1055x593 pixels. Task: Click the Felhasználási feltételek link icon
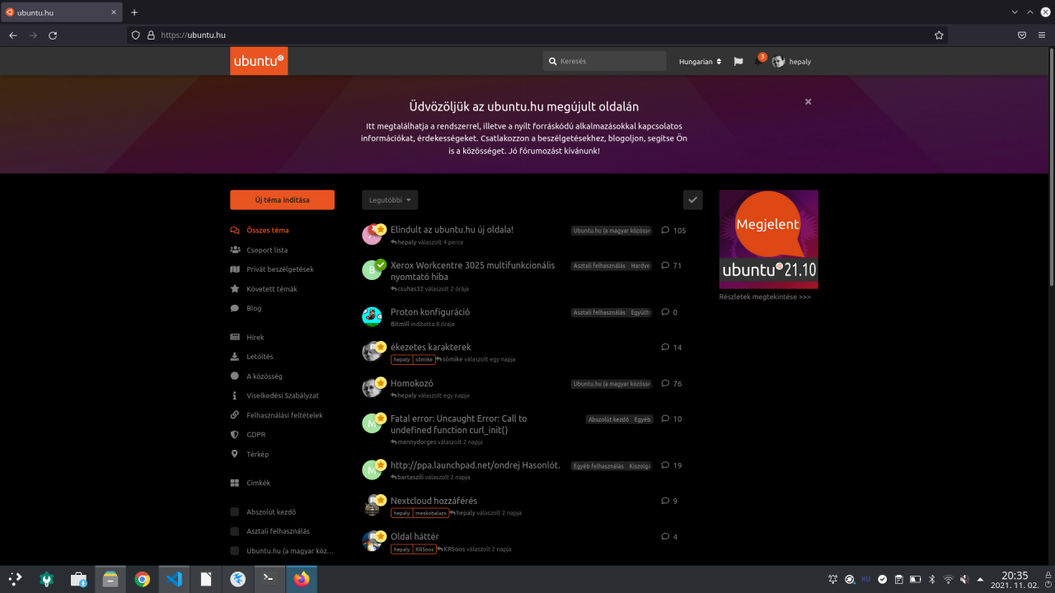coord(235,415)
